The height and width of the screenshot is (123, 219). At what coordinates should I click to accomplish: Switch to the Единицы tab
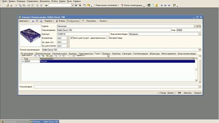[x=73, y=54]
